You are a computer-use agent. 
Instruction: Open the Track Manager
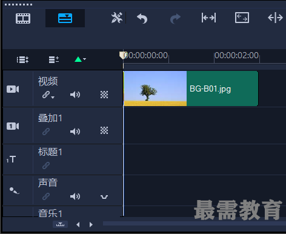pos(54,60)
